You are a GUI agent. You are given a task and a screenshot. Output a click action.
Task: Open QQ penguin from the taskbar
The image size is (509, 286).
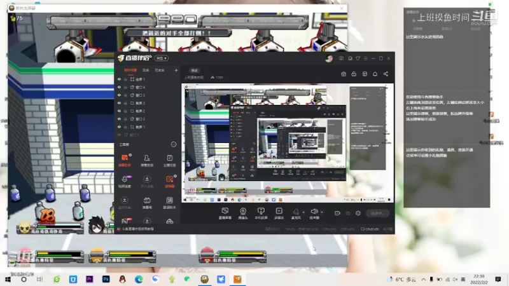click(x=122, y=279)
